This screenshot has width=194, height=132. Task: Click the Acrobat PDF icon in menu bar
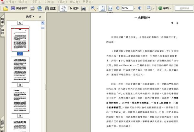tap(3, 2)
